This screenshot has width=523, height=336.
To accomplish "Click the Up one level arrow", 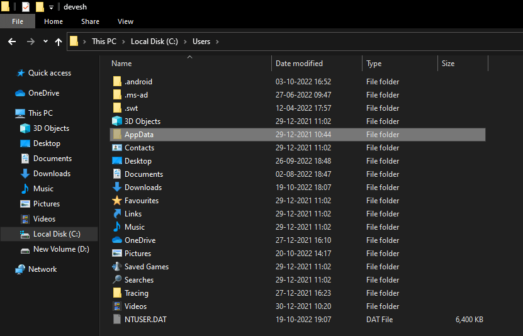I will tap(59, 42).
